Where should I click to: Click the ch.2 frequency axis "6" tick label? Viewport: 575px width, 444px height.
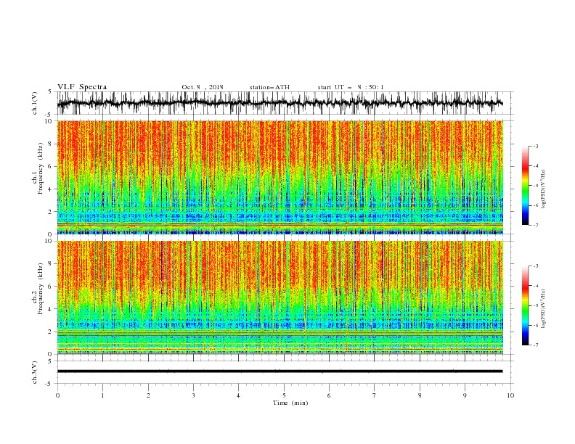(x=50, y=286)
